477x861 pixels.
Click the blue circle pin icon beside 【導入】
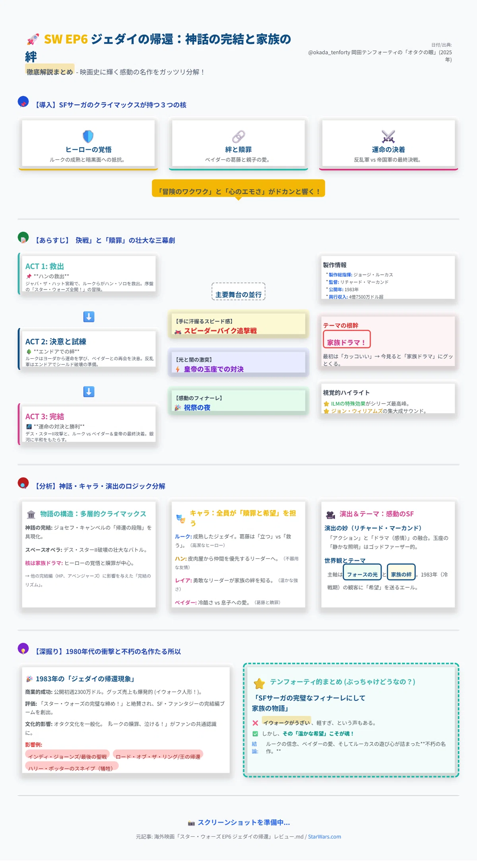coord(23,102)
